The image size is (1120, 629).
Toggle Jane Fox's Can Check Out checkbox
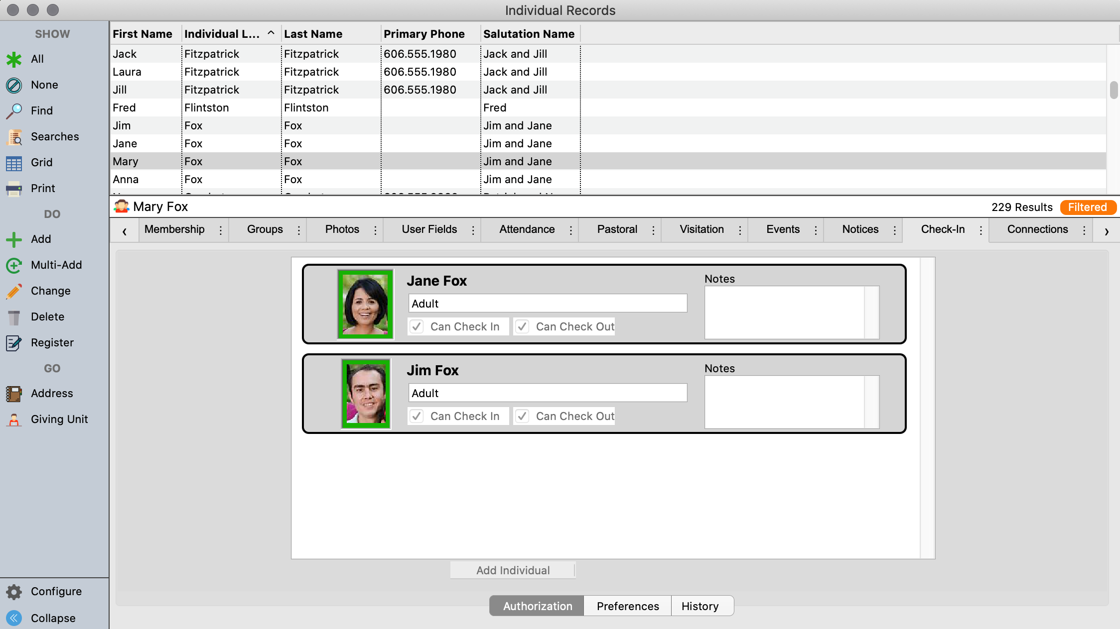(x=522, y=326)
